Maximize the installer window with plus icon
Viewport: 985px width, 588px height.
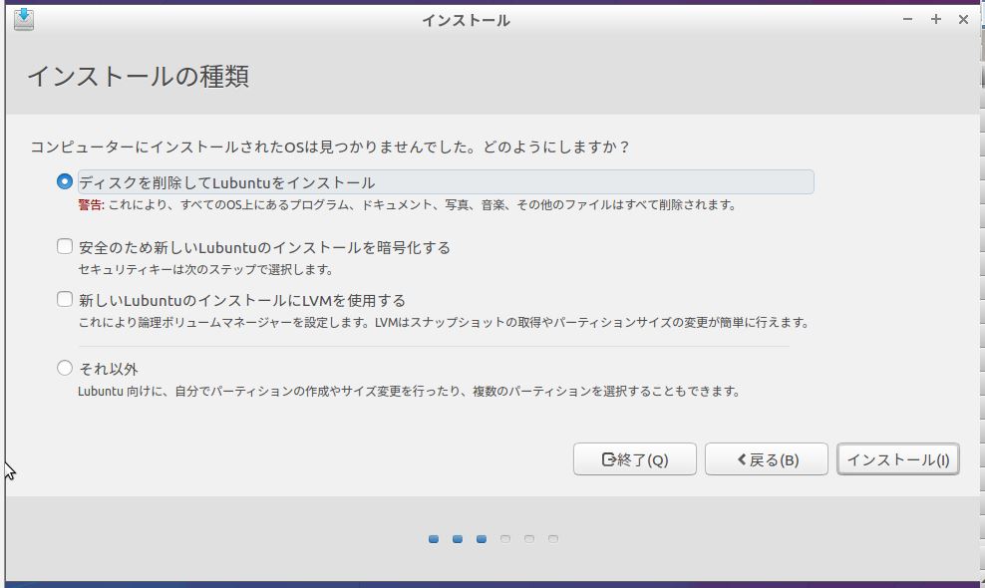click(936, 20)
